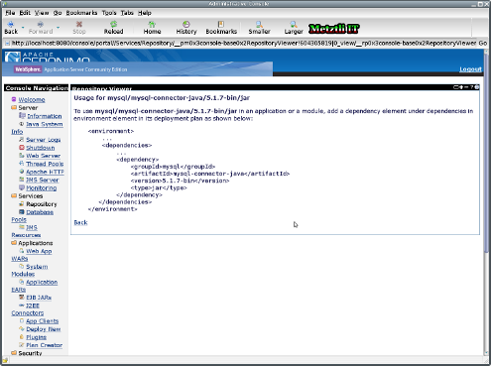Click the Plugins icon
Viewport: 491px width, 366px height.
pyautogui.click(x=22, y=336)
